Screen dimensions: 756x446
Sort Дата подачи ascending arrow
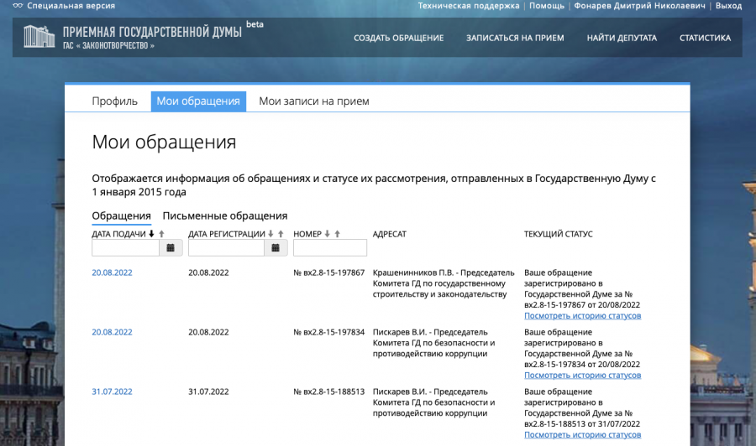(161, 234)
